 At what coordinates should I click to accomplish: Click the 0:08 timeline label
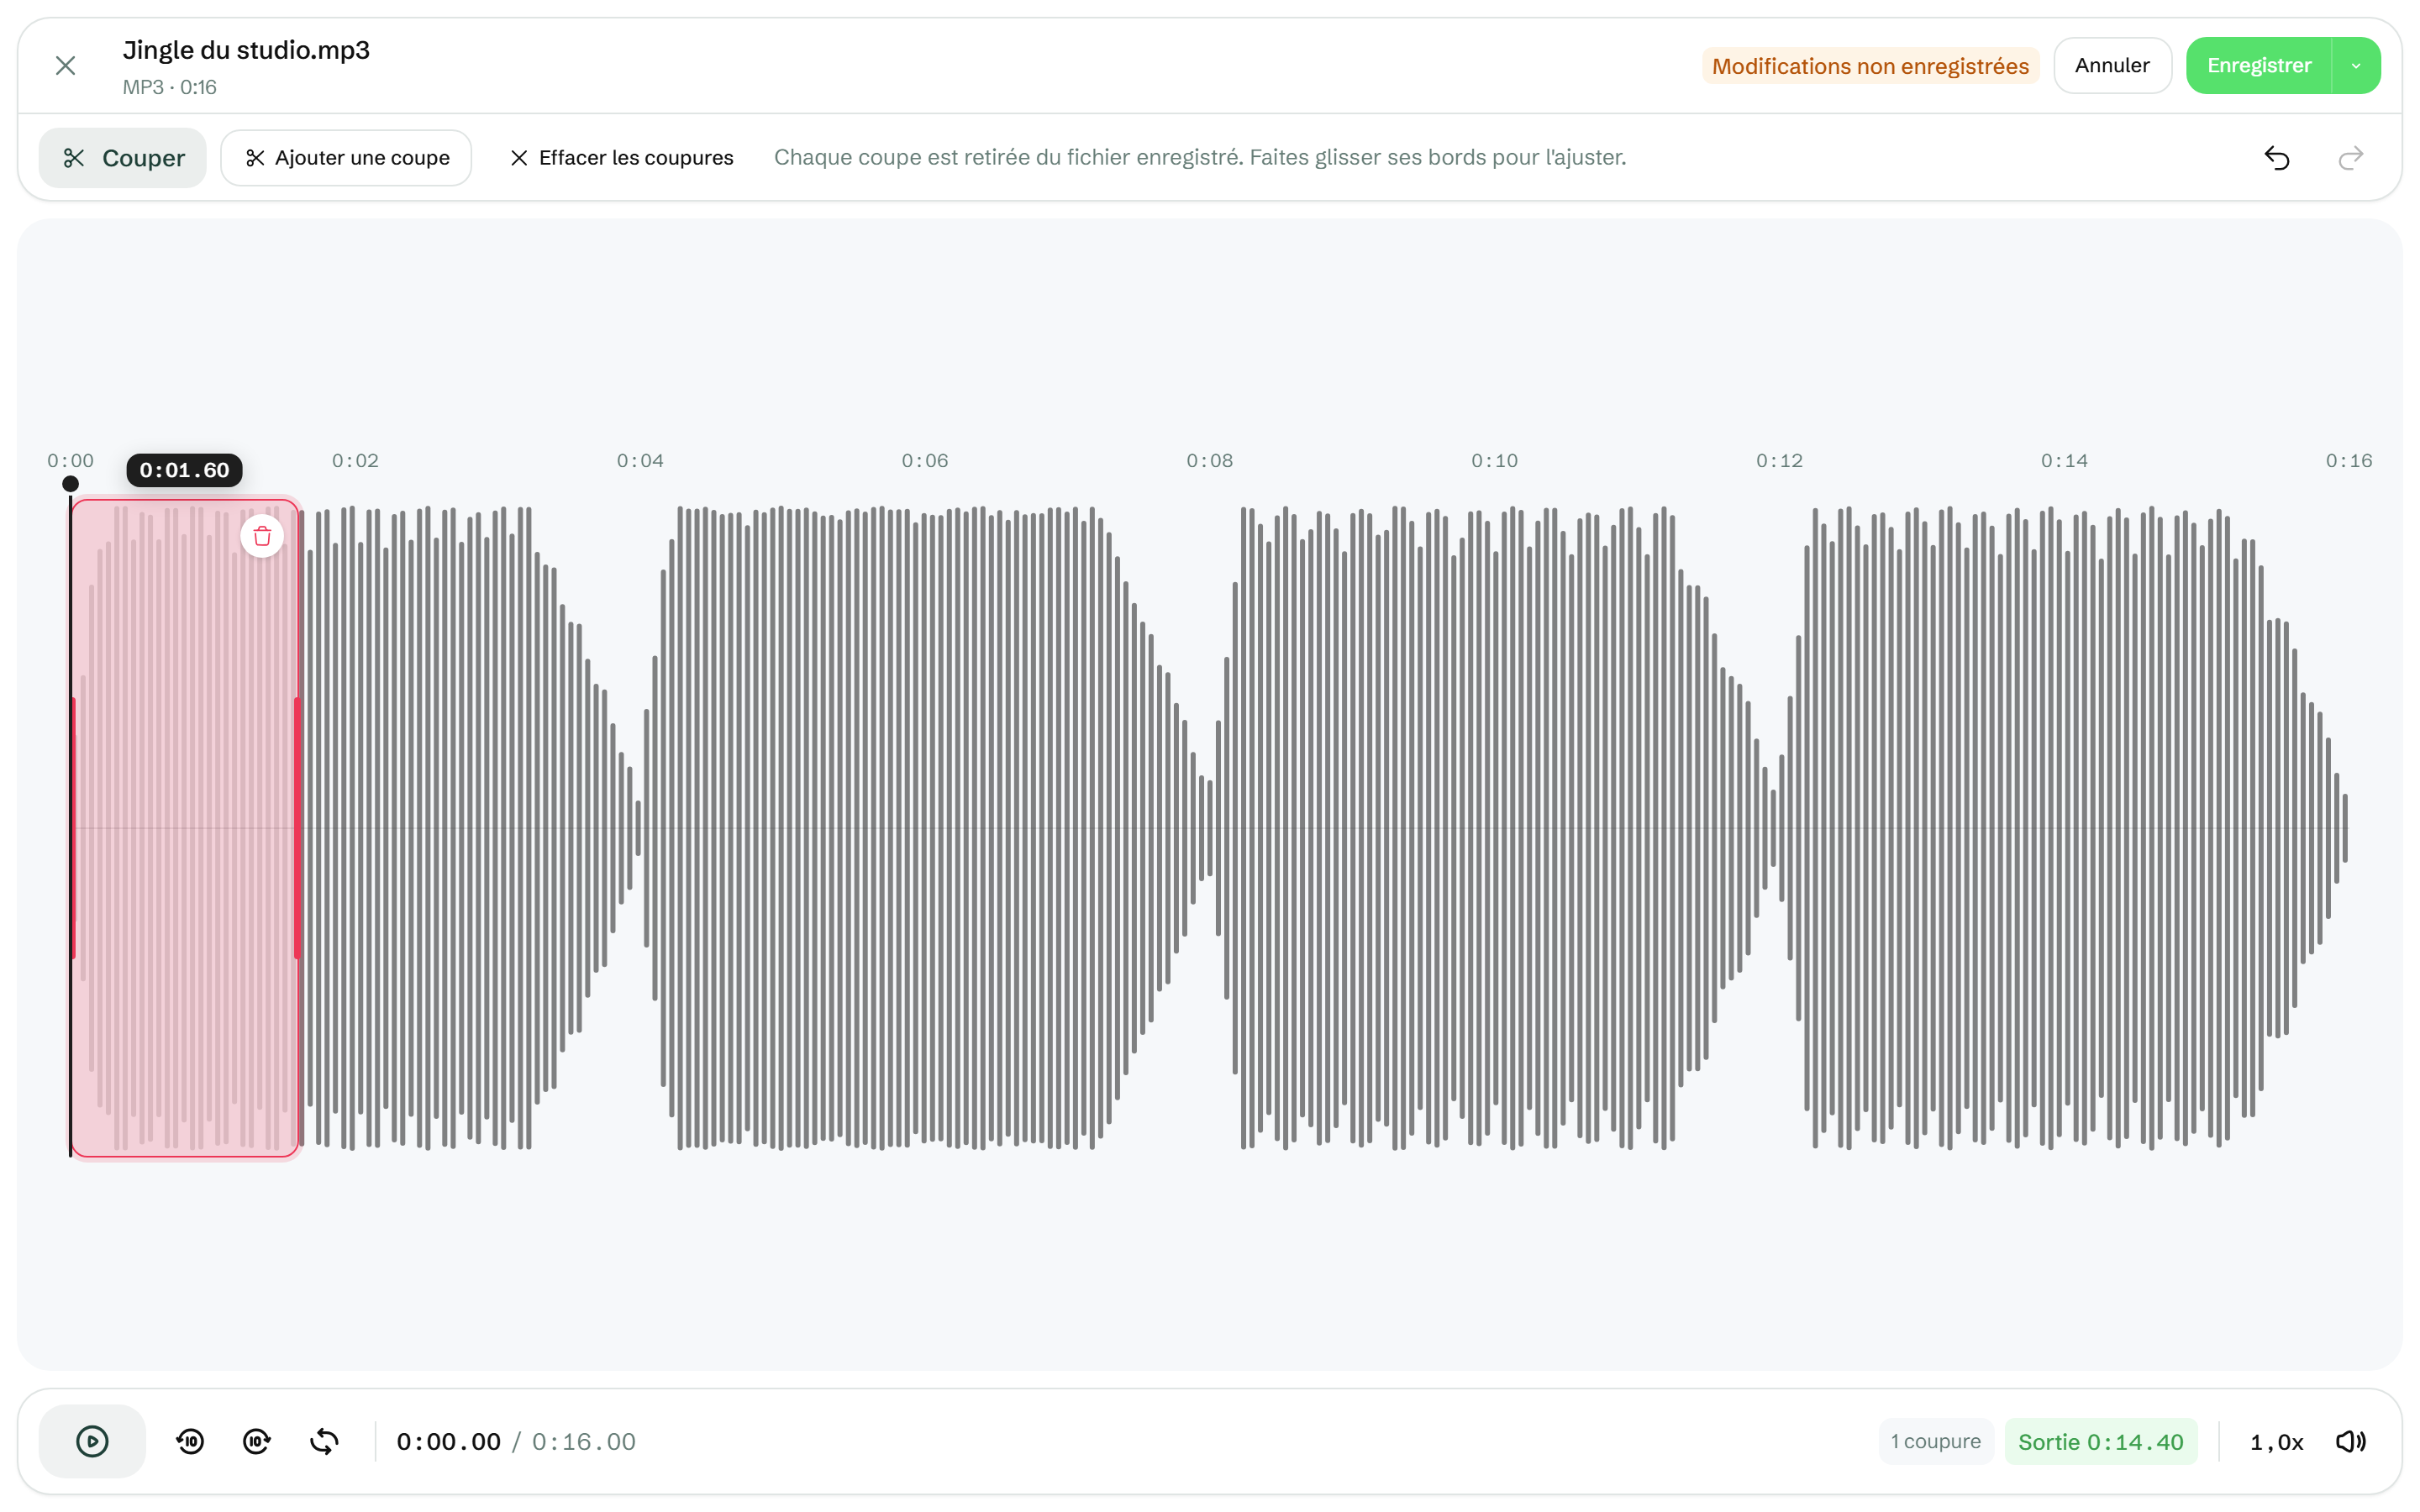click(1209, 461)
